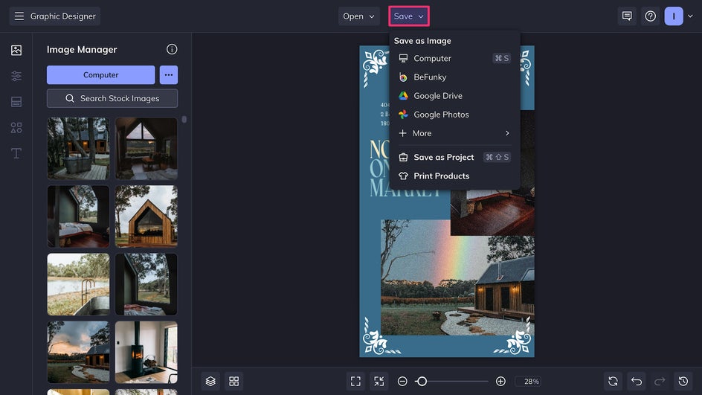Open the Customize sliders sidebar panel
Viewport: 702px width, 395px height.
point(16,76)
